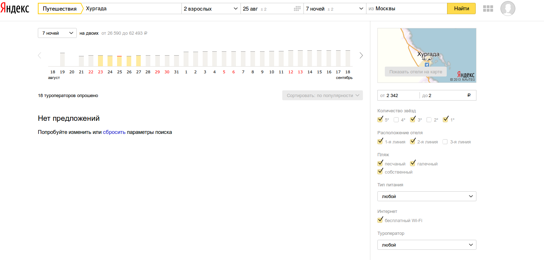Screen dimensions: 544x260
Task: Enable the 4* stars checkbox
Action: click(396, 120)
